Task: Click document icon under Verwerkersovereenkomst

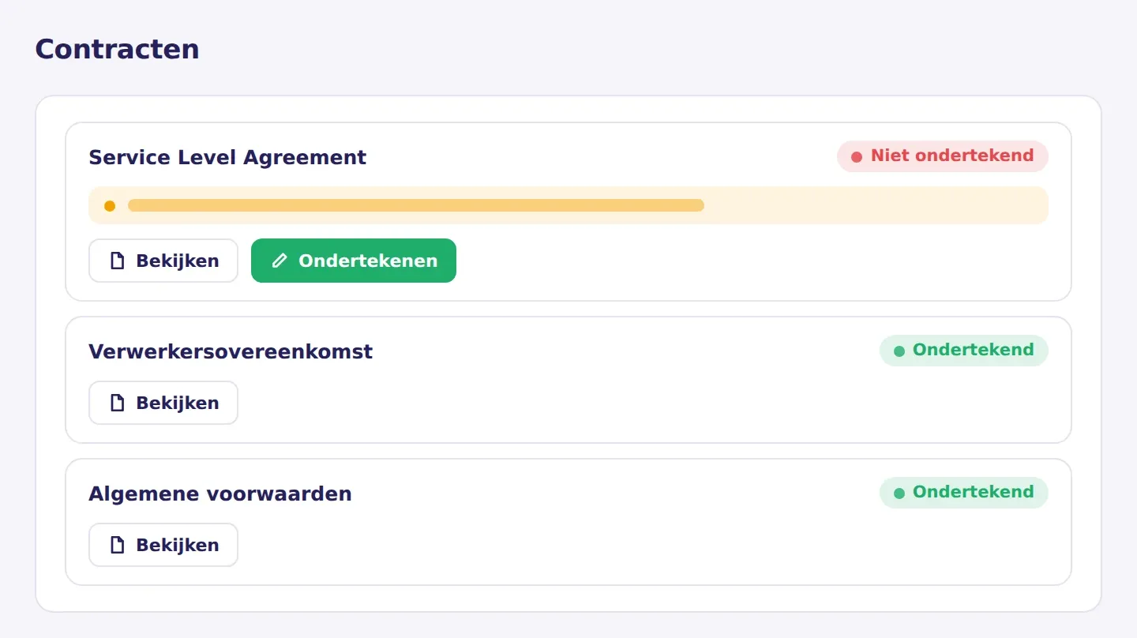Action: tap(117, 403)
